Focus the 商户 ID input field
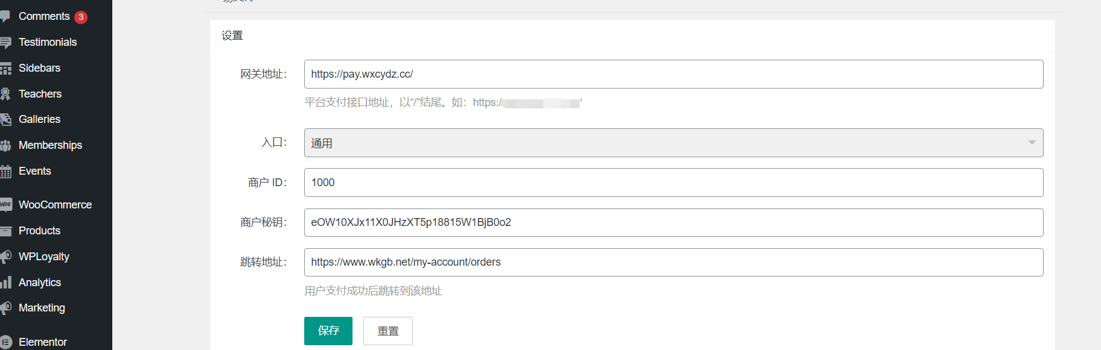 click(x=673, y=183)
